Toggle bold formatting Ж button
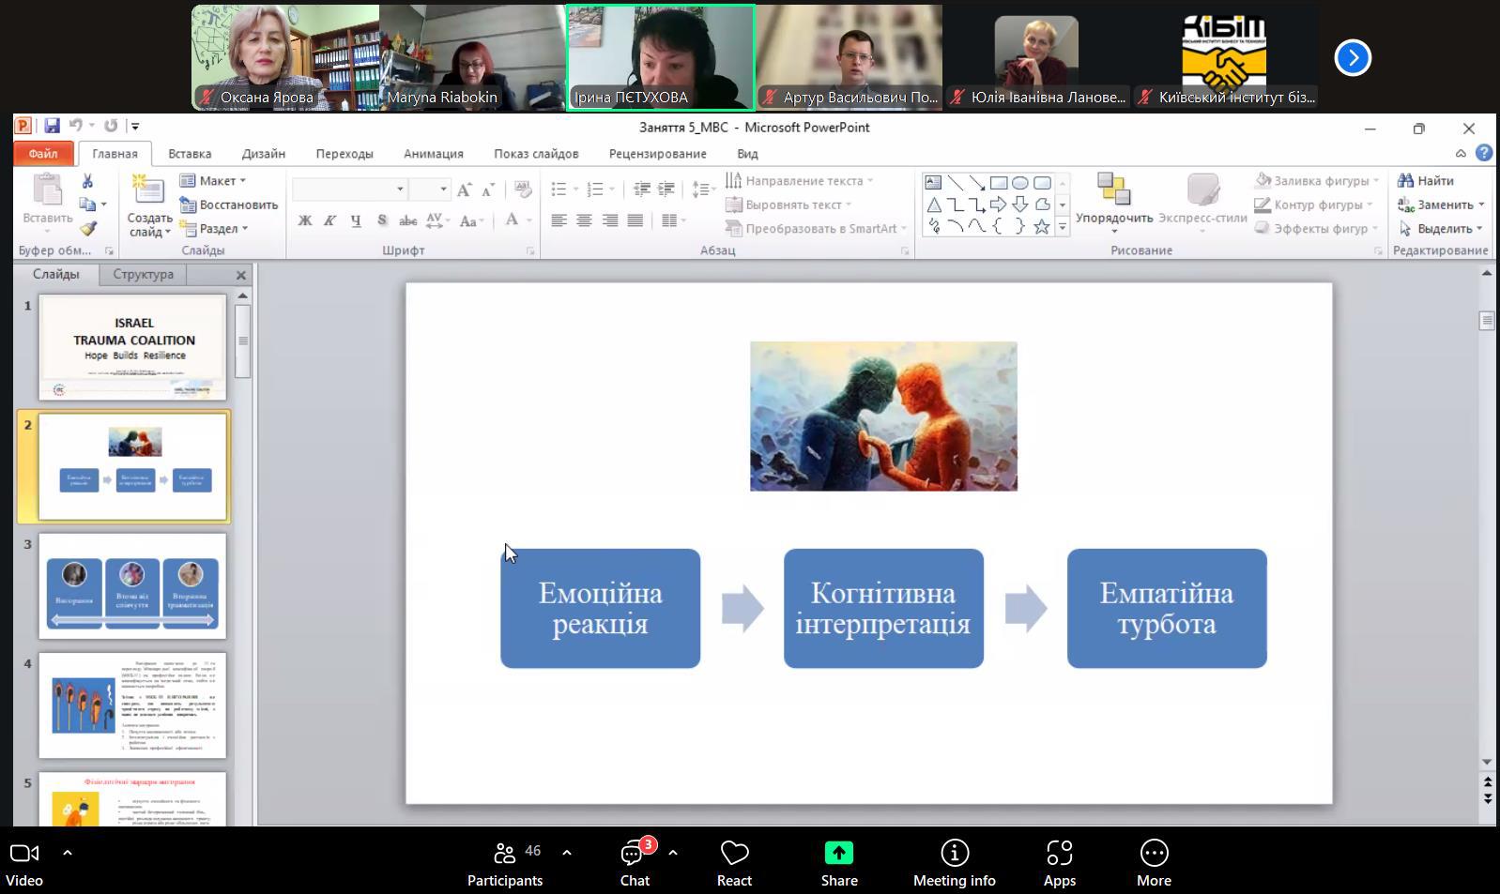1500x894 pixels. pos(305,220)
